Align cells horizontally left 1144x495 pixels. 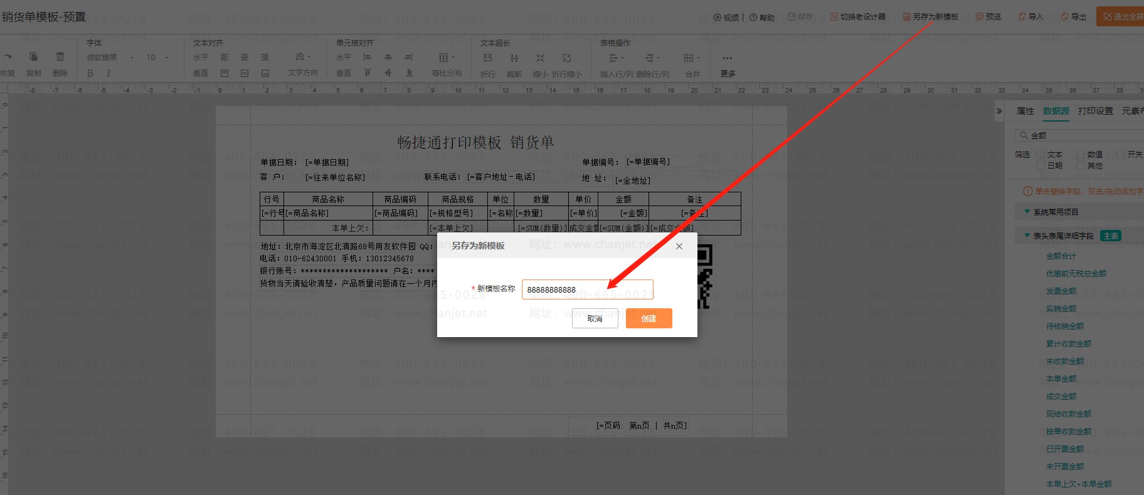(368, 57)
